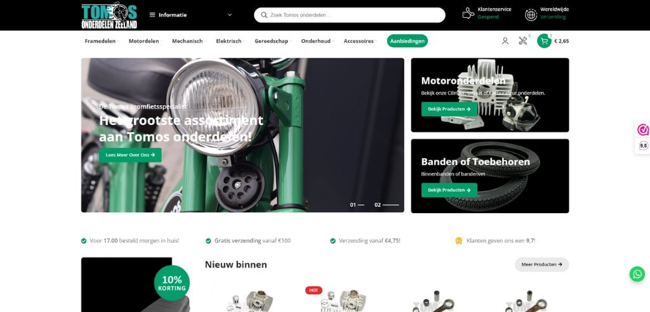
Task: Open the user account icon
Action: pos(505,41)
